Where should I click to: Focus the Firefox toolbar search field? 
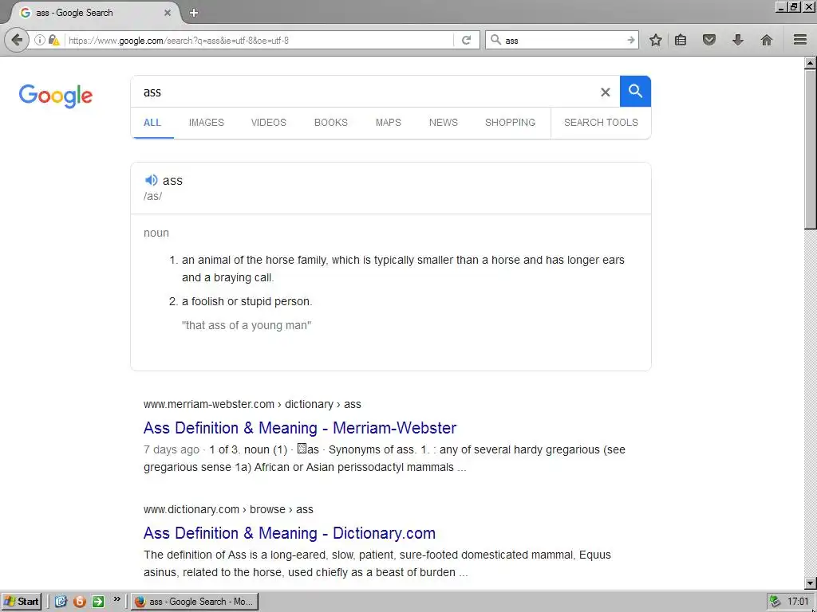[562, 40]
